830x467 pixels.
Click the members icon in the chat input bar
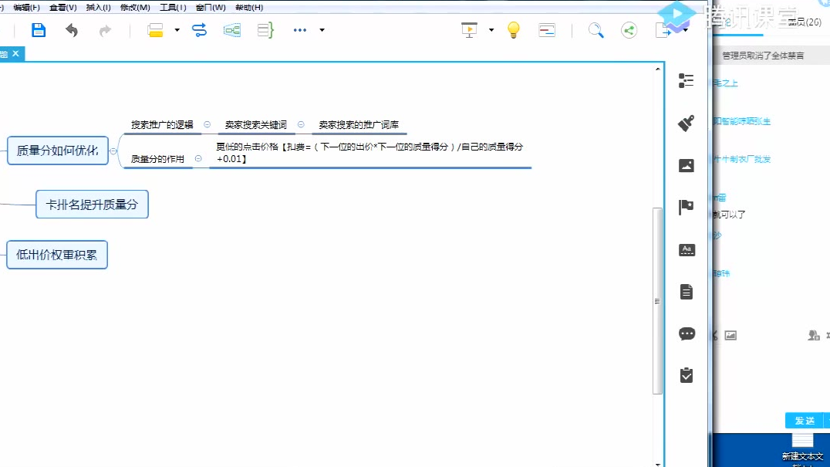coord(814,335)
